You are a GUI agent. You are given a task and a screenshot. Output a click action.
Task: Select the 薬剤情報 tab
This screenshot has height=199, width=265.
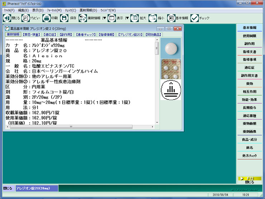[13, 34]
